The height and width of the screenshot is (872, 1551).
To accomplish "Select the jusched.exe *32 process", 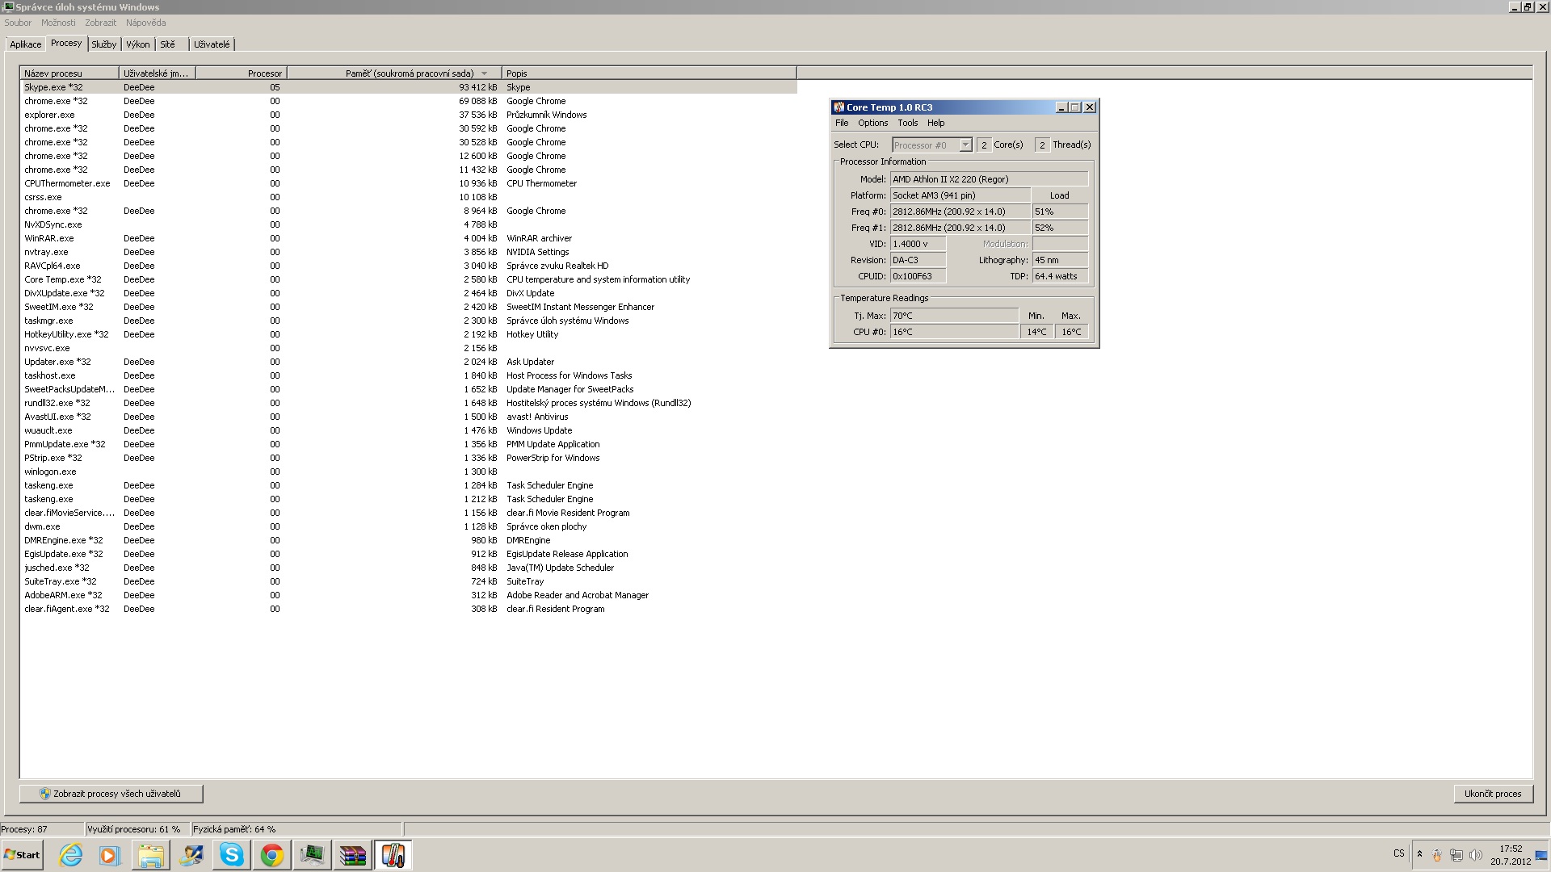I will tap(409, 568).
